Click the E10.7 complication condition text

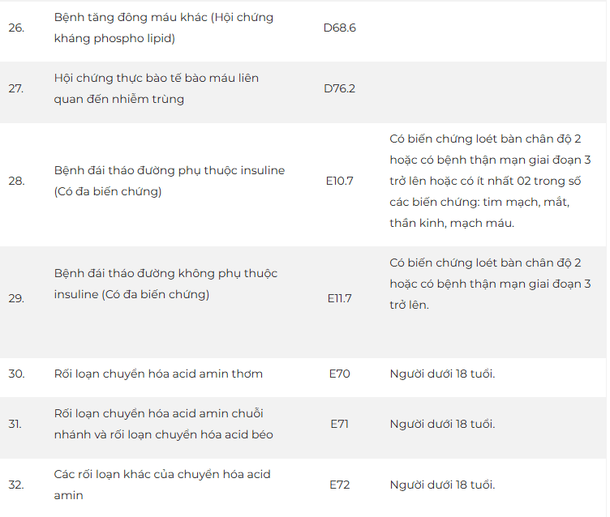point(490,181)
